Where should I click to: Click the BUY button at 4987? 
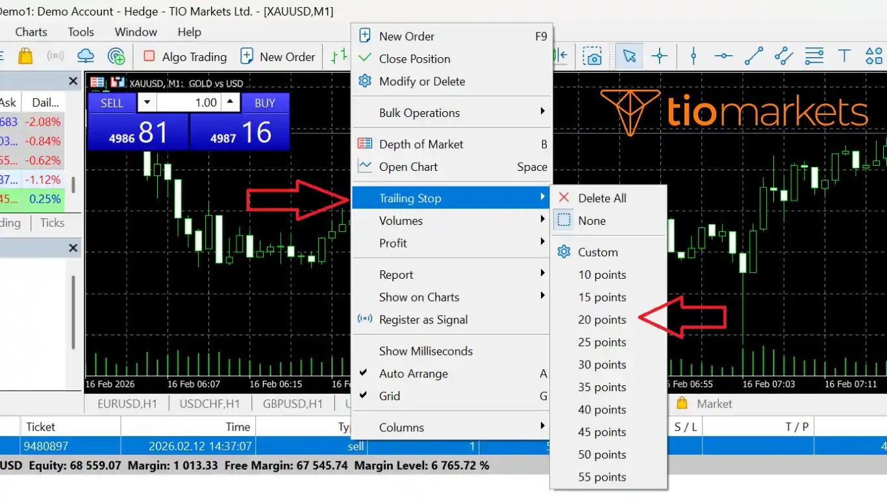(x=265, y=103)
